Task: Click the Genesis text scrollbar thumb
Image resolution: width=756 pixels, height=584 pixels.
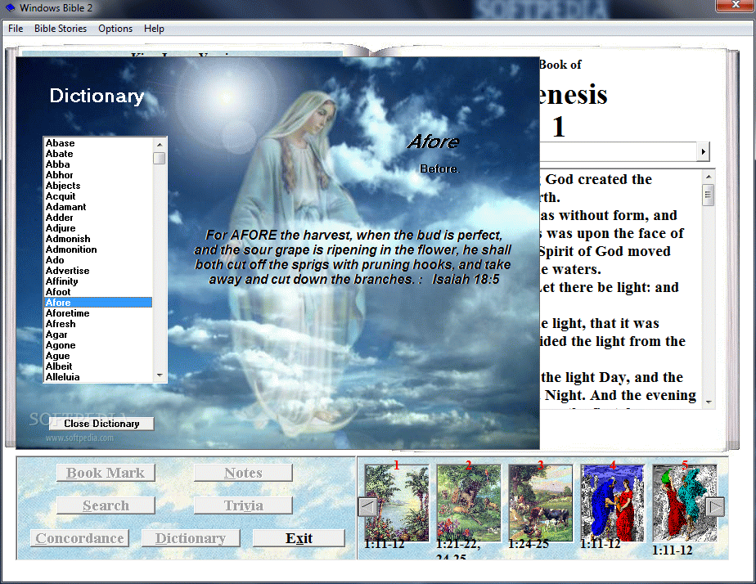Action: click(x=709, y=195)
